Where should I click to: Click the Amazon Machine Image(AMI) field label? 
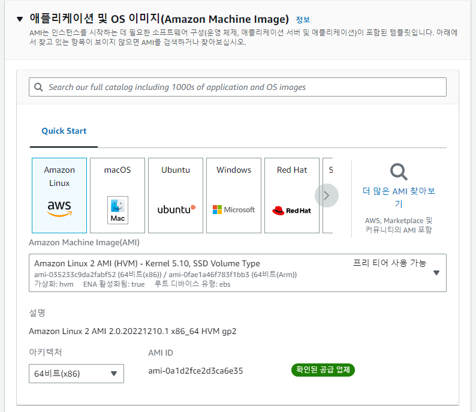[x=84, y=243]
